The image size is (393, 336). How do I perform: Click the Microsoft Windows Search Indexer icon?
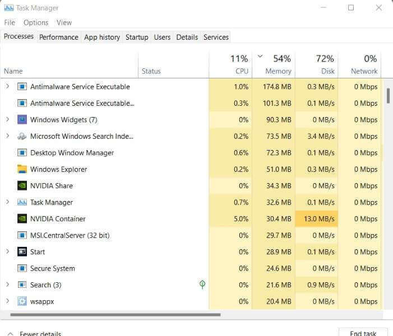[x=22, y=136]
